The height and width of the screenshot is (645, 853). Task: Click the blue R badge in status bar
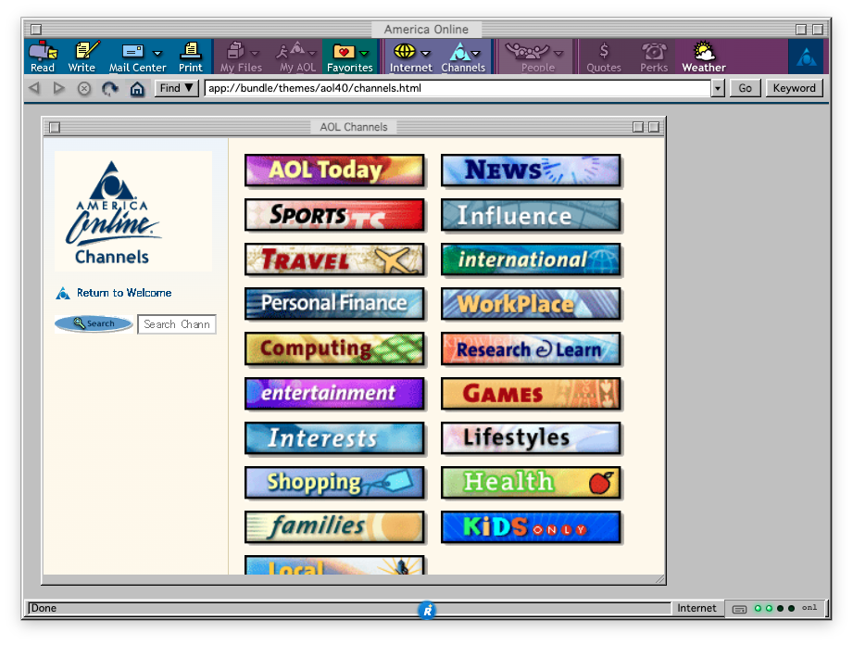427,611
